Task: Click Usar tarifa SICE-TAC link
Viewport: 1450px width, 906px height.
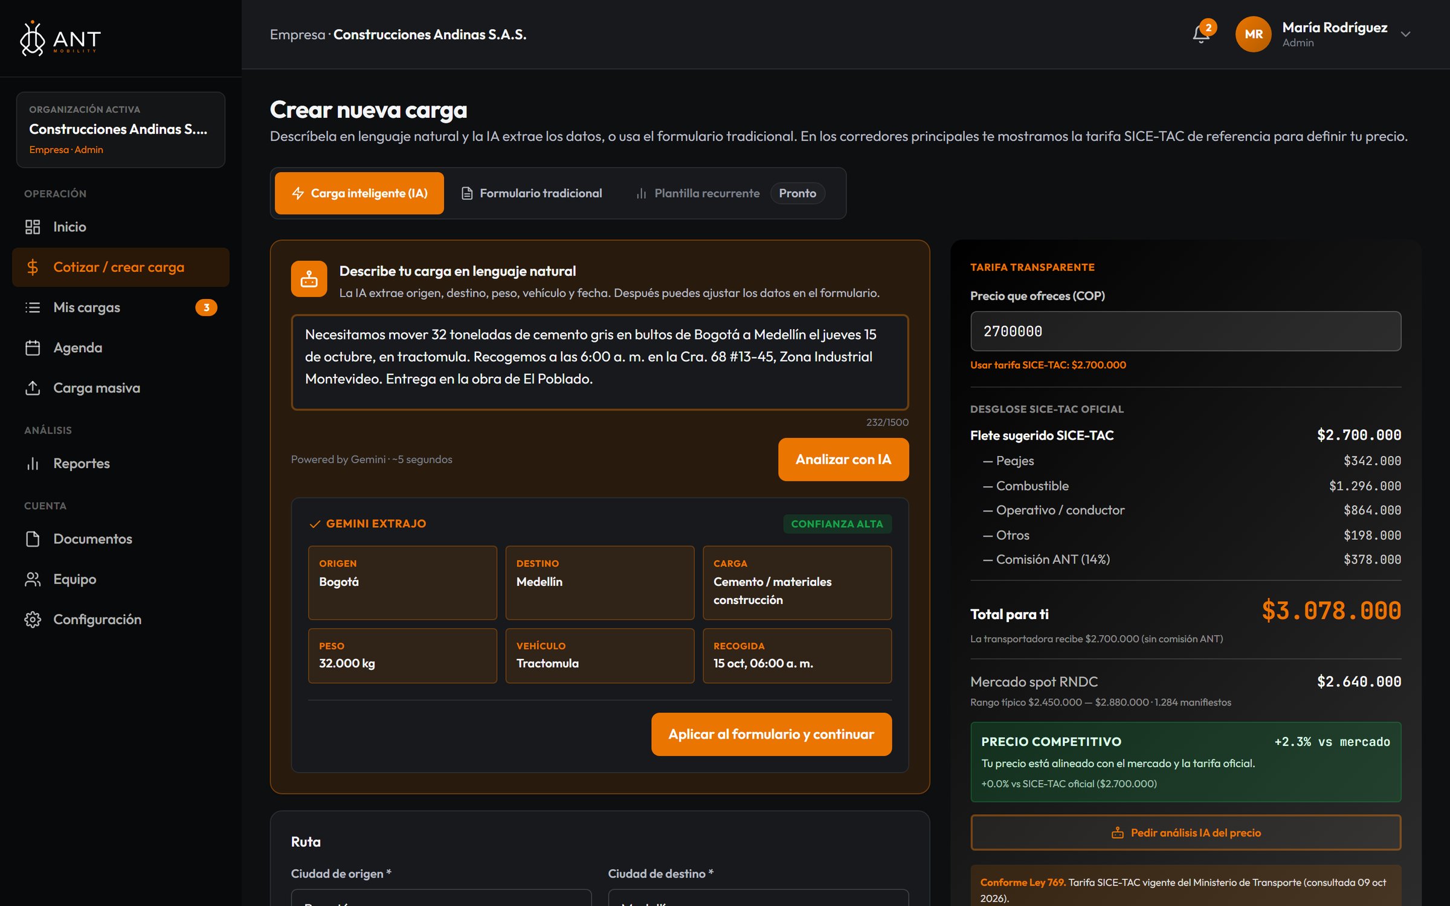Action: (x=1048, y=365)
